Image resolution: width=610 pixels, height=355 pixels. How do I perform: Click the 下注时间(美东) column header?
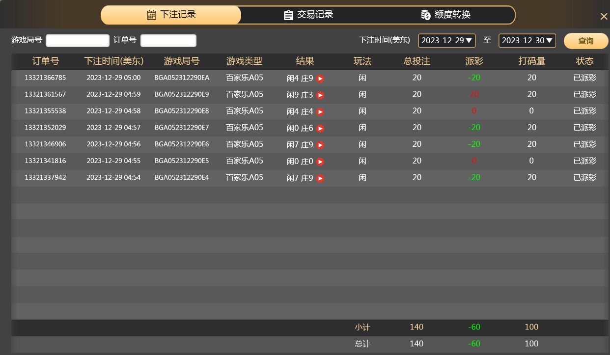(x=113, y=61)
